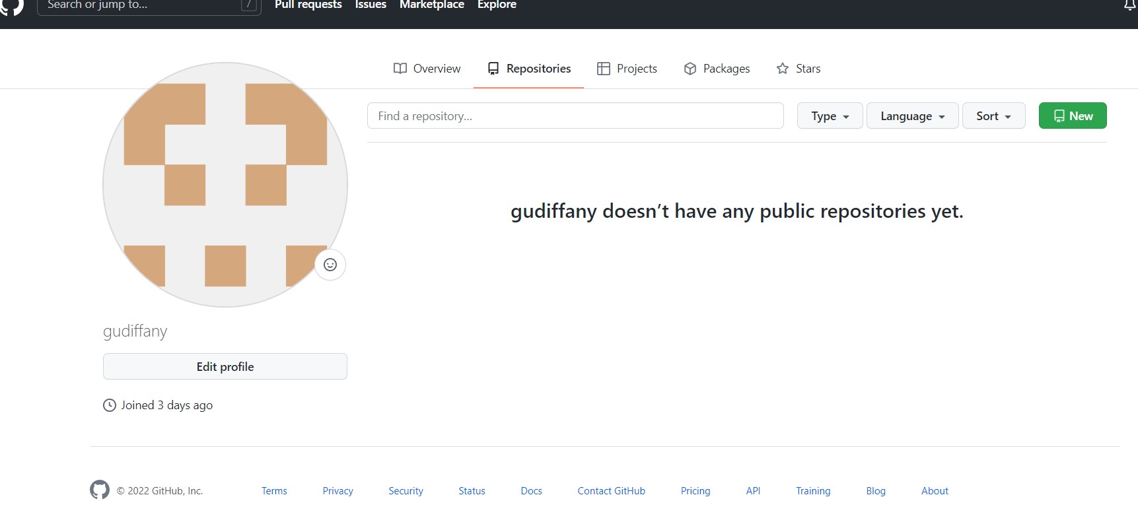This screenshot has width=1138, height=526.
Task: Open the Security footer link
Action: (406, 491)
